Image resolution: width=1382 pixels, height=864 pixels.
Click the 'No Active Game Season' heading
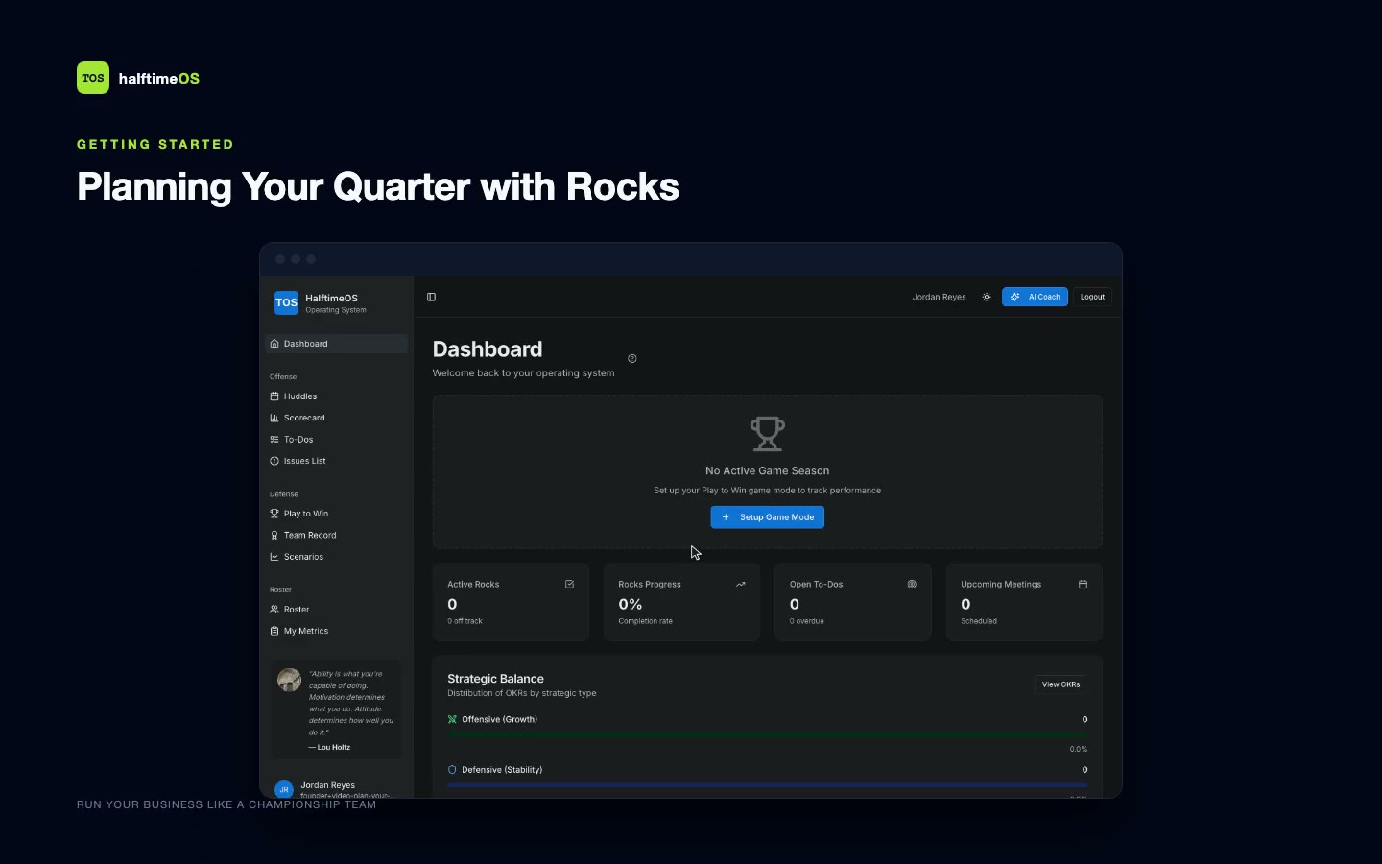pos(767,470)
